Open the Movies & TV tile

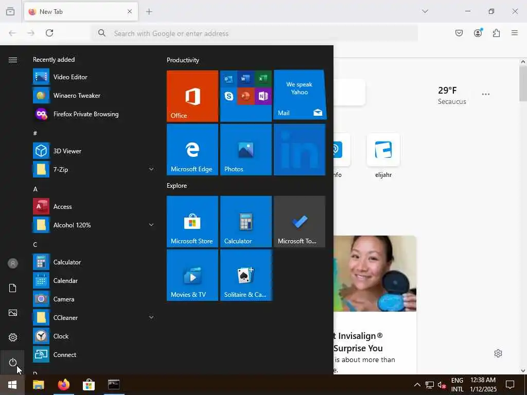click(x=192, y=275)
